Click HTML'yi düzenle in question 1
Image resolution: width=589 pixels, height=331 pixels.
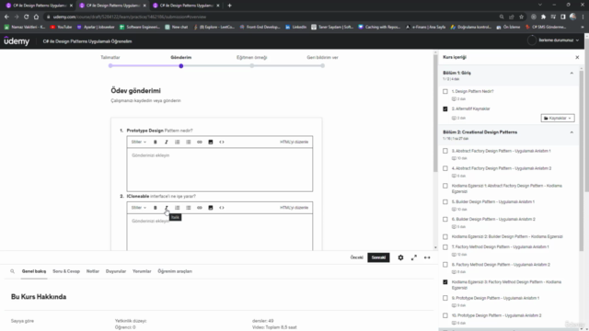coord(294,142)
